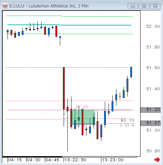Click the red scroll-right arrow

coord(157,160)
